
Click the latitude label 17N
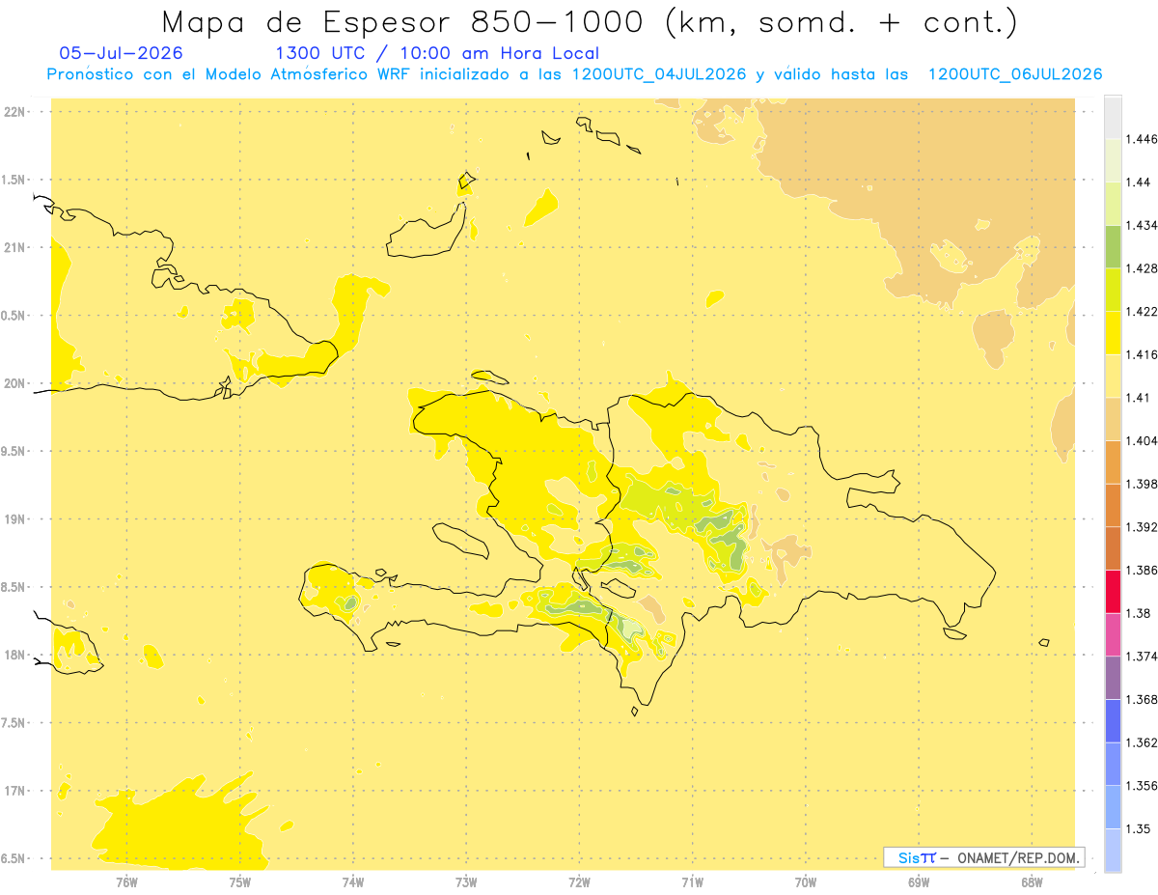15,792
